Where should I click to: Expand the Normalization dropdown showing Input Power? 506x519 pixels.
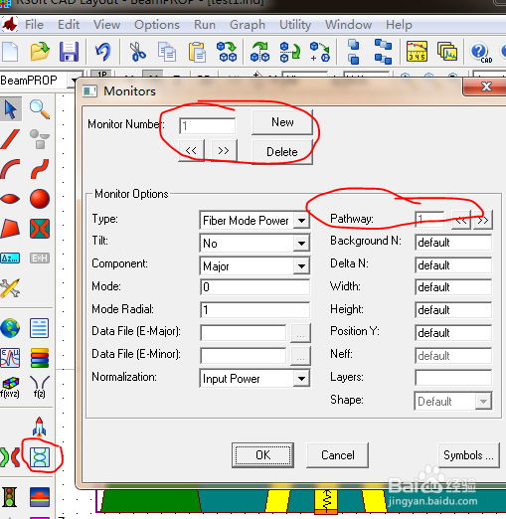coord(301,378)
